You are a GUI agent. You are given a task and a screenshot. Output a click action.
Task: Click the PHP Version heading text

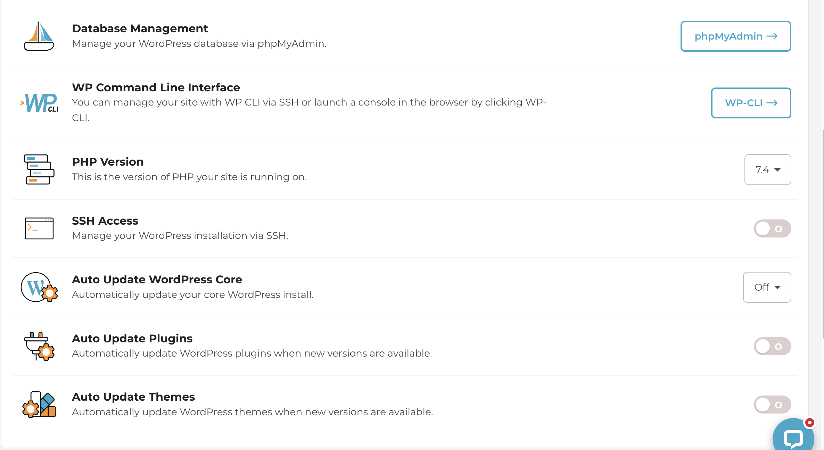(x=108, y=162)
